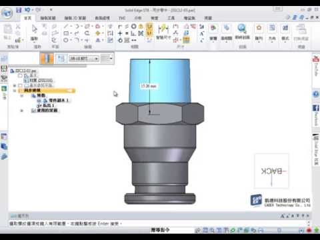The width and height of the screenshot is (320, 240).
Task: Open the Line tool dropdown arrow
Action: click(71, 27)
